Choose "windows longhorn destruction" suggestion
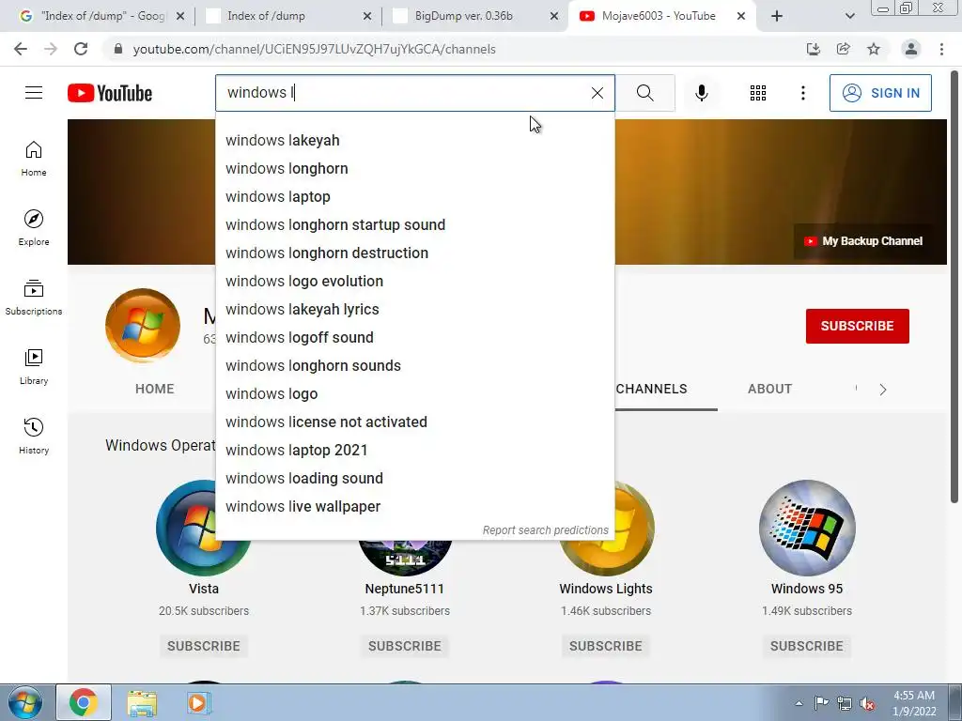The width and height of the screenshot is (962, 721). (x=414, y=253)
